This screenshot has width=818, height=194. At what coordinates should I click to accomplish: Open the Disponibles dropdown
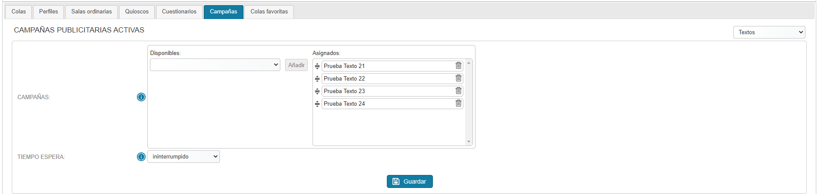tap(215, 65)
